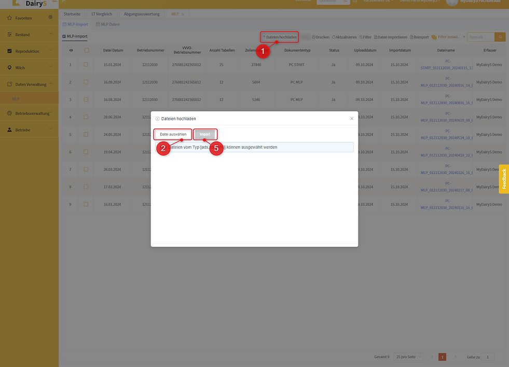Check the row with Datei Datum 19.04.2024
Image resolution: width=509 pixels, height=367 pixels.
(x=86, y=152)
